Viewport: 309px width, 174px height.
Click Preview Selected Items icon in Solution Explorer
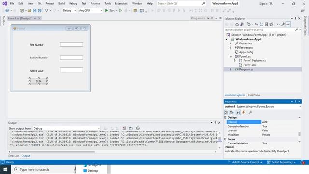(x=288, y=24)
